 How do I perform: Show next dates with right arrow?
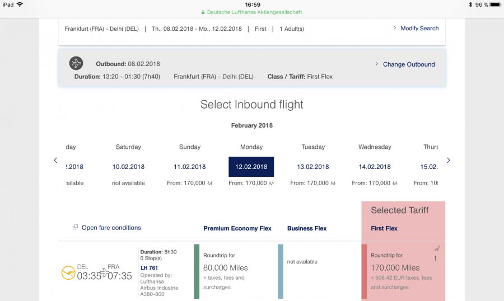coord(448,161)
